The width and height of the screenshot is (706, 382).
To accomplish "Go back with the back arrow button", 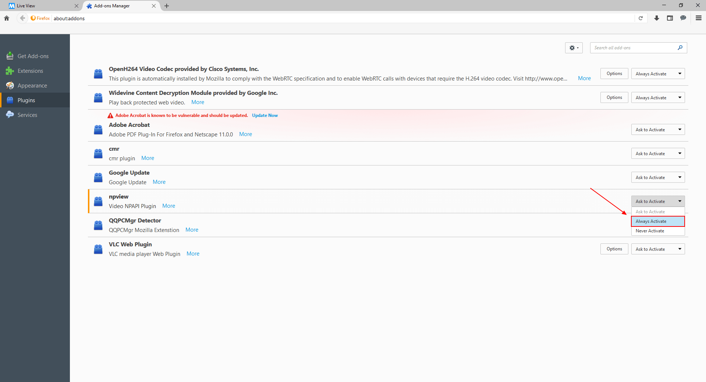I will [x=22, y=18].
